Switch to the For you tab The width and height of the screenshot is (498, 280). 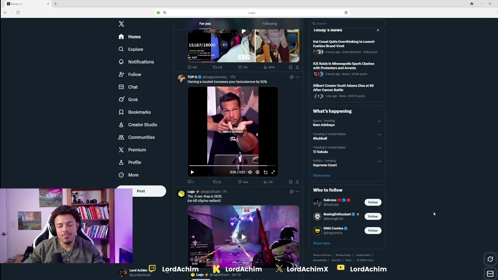[205, 23]
